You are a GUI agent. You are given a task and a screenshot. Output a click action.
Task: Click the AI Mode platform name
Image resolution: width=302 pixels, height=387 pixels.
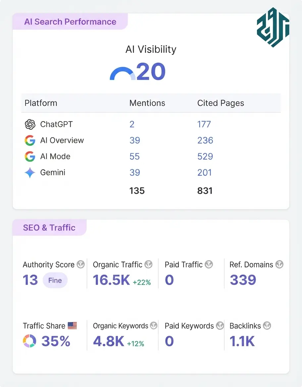[55, 156]
